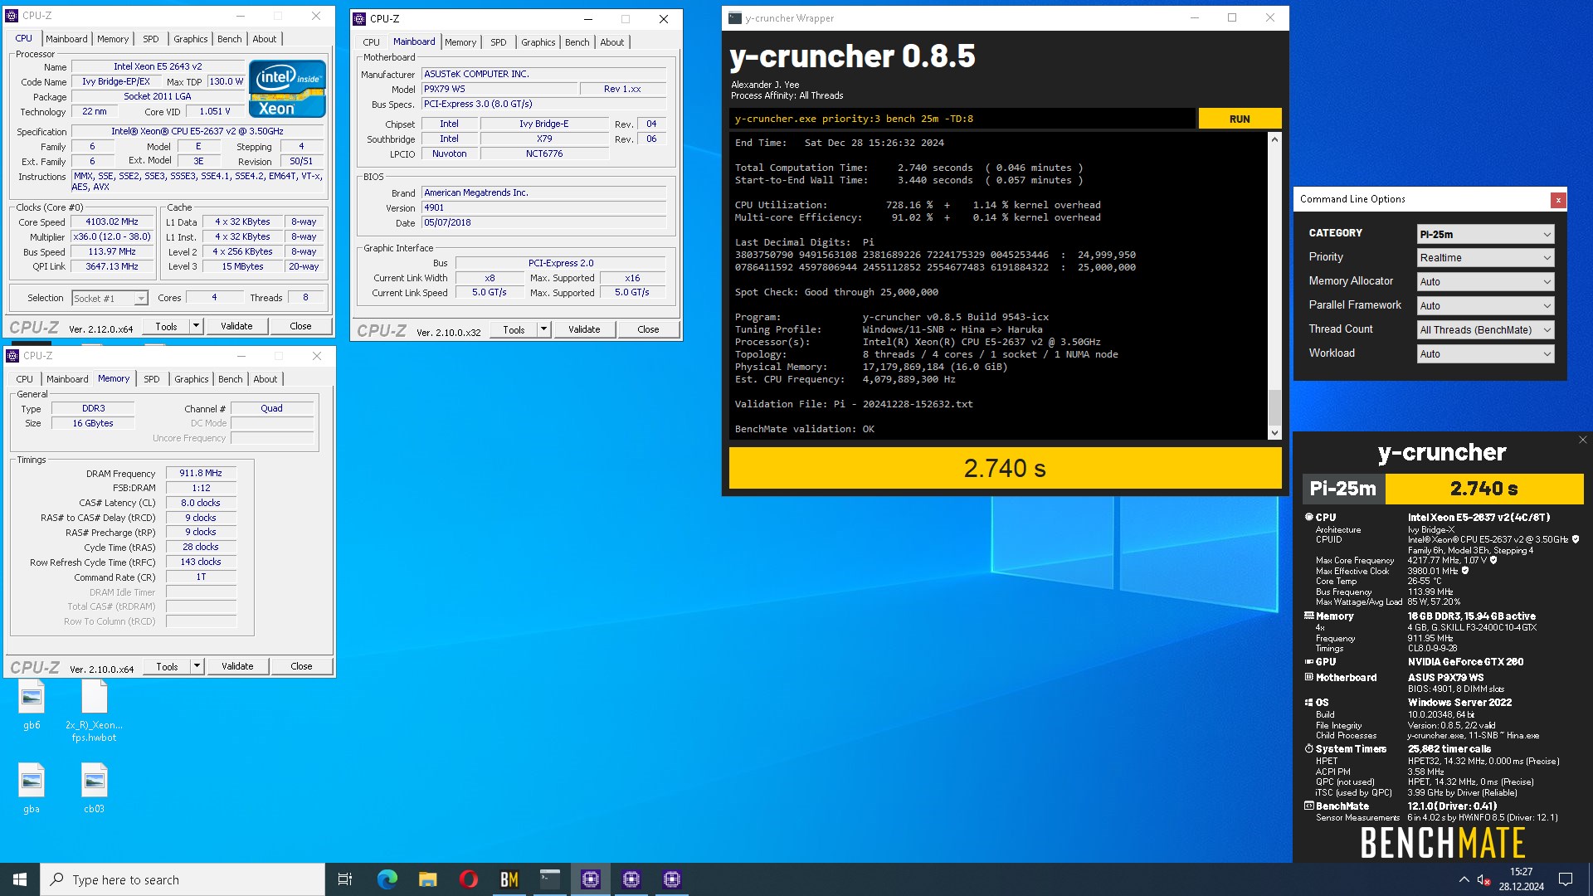Click the yellow RUN button in y-cruncher

pos(1240,119)
